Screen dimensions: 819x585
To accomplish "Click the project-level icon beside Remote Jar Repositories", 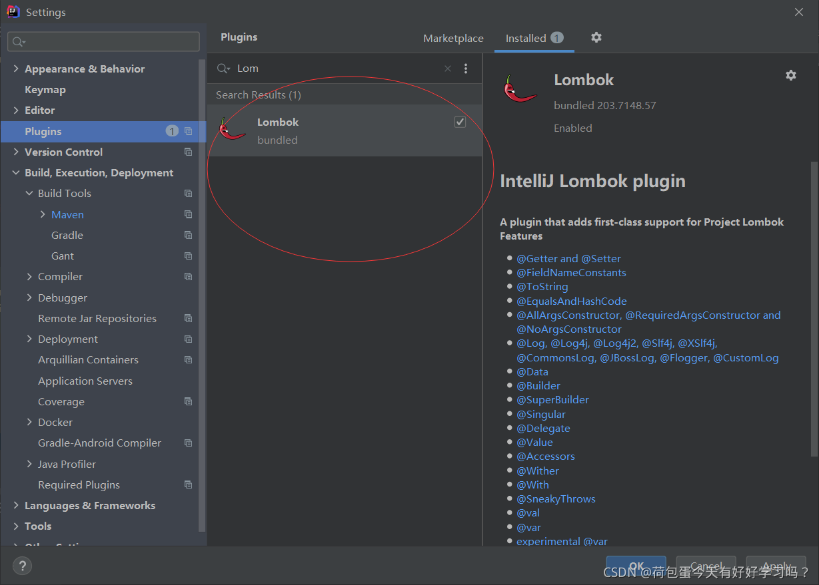I will coord(189,318).
